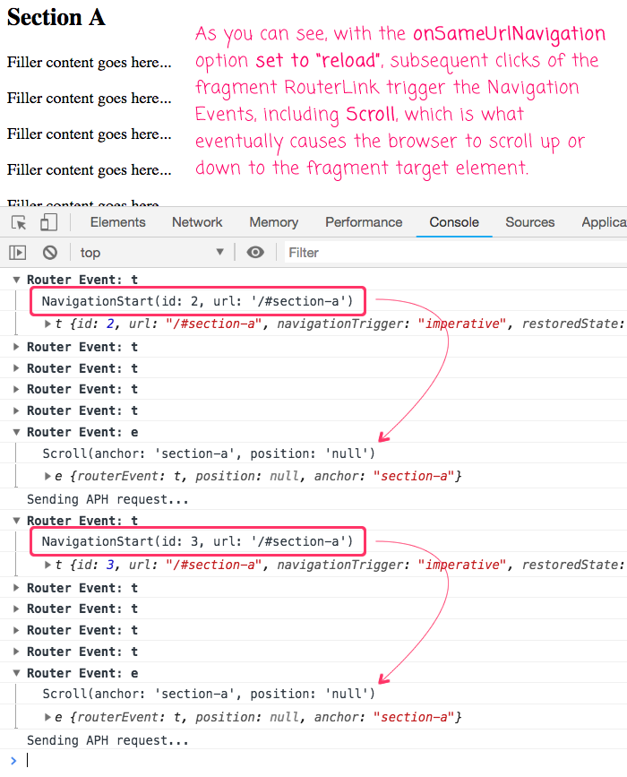Click the console Filter input field
Image resolution: width=627 pixels, height=777 pixels.
(448, 253)
